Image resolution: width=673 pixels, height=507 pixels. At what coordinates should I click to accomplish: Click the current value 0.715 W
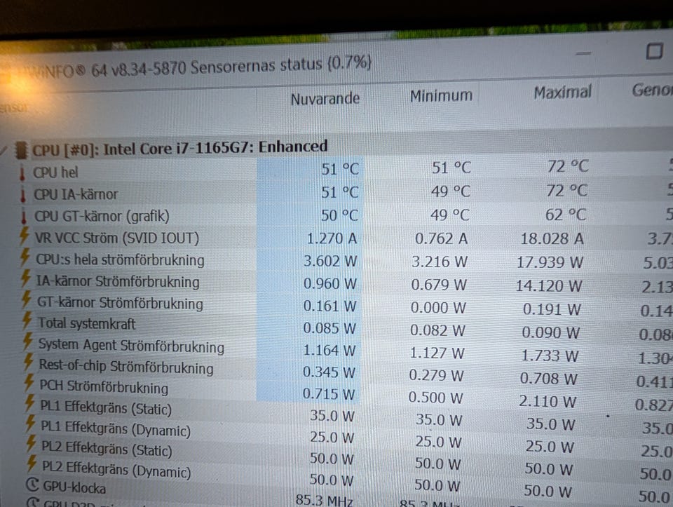328,393
